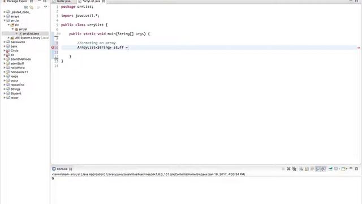The width and height of the screenshot is (362, 204).
Task: Maximize the Console view
Action: (x=357, y=169)
